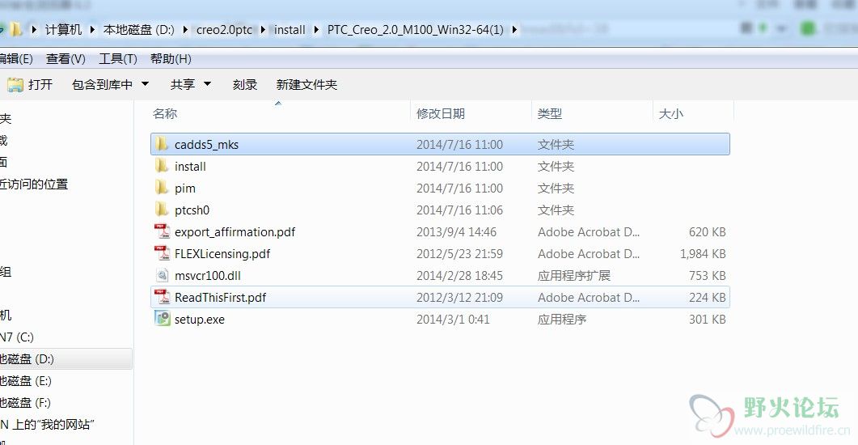Click PTC_Creo_2.0_M100_Win32-64(1) breadcrumb segment
Viewport: 858px width, 445px height.
pyautogui.click(x=416, y=30)
